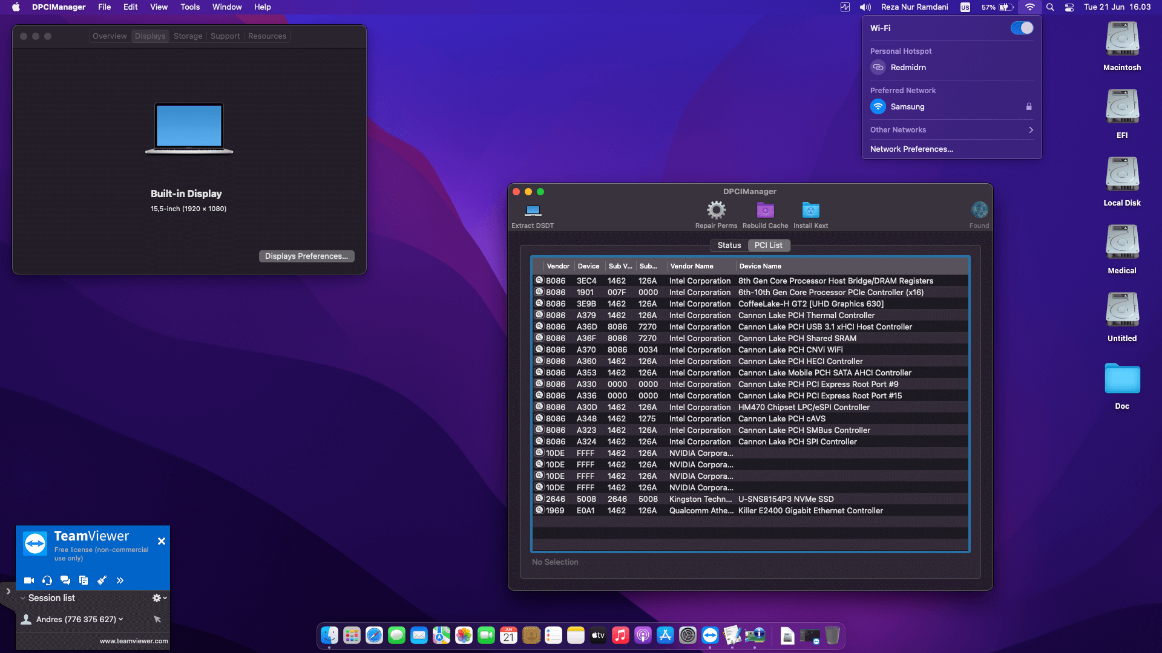The width and height of the screenshot is (1162, 653).
Task: Close the TeamViewer panel with the X
Action: click(162, 542)
